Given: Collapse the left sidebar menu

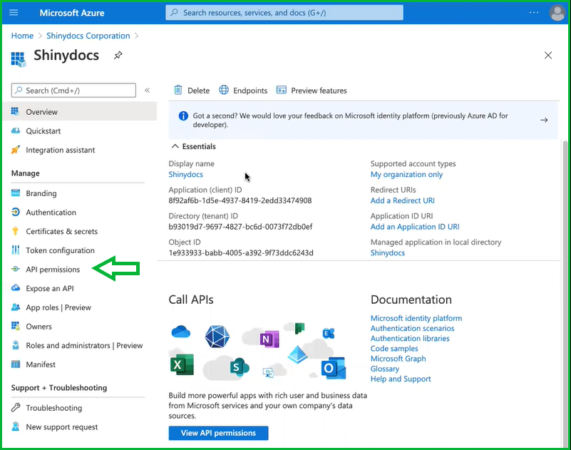Looking at the screenshot, I should (x=148, y=91).
